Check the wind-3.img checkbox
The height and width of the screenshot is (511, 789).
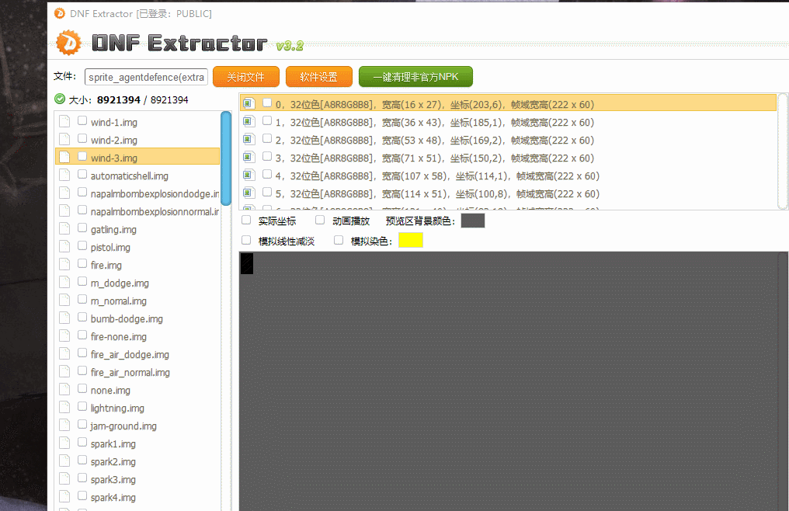click(82, 157)
